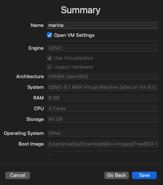Click the RAM field showing 8 GB
Image resolution: width=163 pixels, height=185 pixels.
pos(102,98)
